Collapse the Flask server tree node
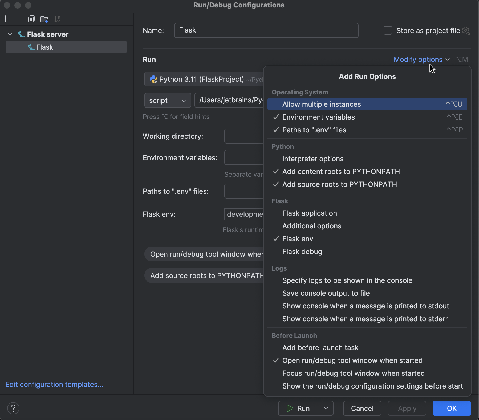This screenshot has height=420, width=479. (x=10, y=34)
